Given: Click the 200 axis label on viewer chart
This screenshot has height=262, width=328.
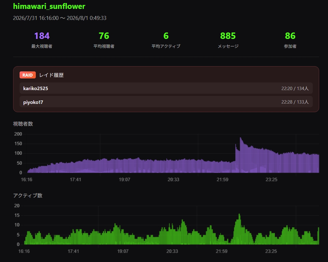Looking at the screenshot, I should [18, 134].
